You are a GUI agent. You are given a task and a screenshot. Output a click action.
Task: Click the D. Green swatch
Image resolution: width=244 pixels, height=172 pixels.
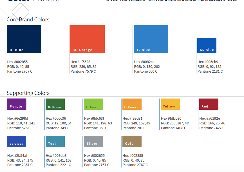click(55, 104)
